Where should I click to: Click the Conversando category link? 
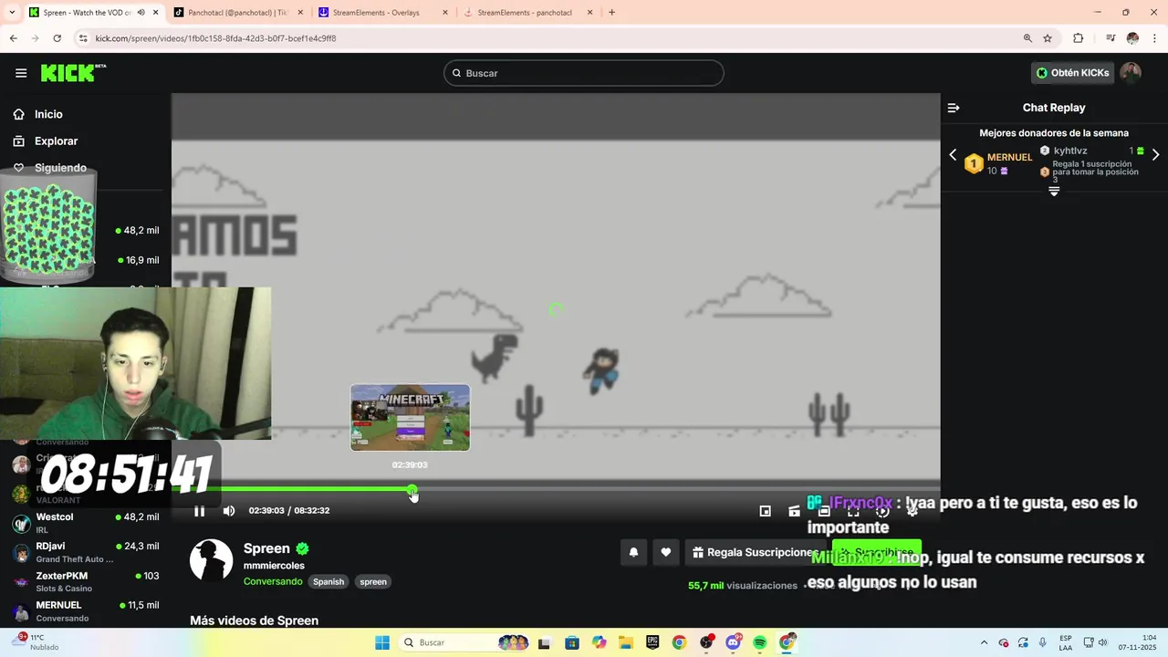point(273,581)
